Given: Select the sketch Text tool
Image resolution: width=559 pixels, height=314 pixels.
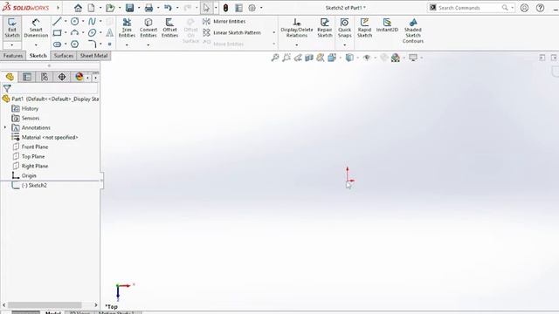Looking at the screenshot, I should [110, 33].
